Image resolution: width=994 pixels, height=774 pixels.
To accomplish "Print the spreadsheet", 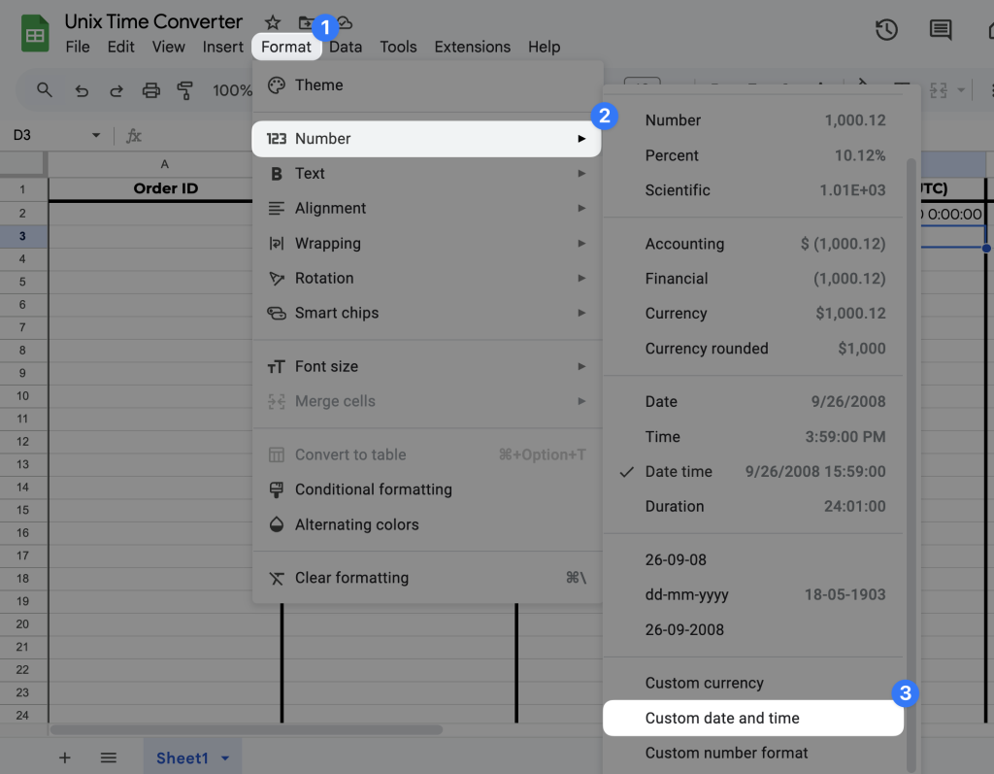I will pos(150,89).
